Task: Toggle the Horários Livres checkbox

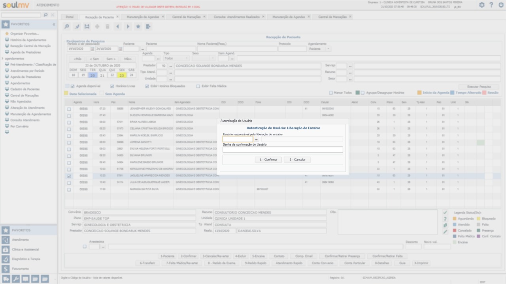Action: pos(112,86)
